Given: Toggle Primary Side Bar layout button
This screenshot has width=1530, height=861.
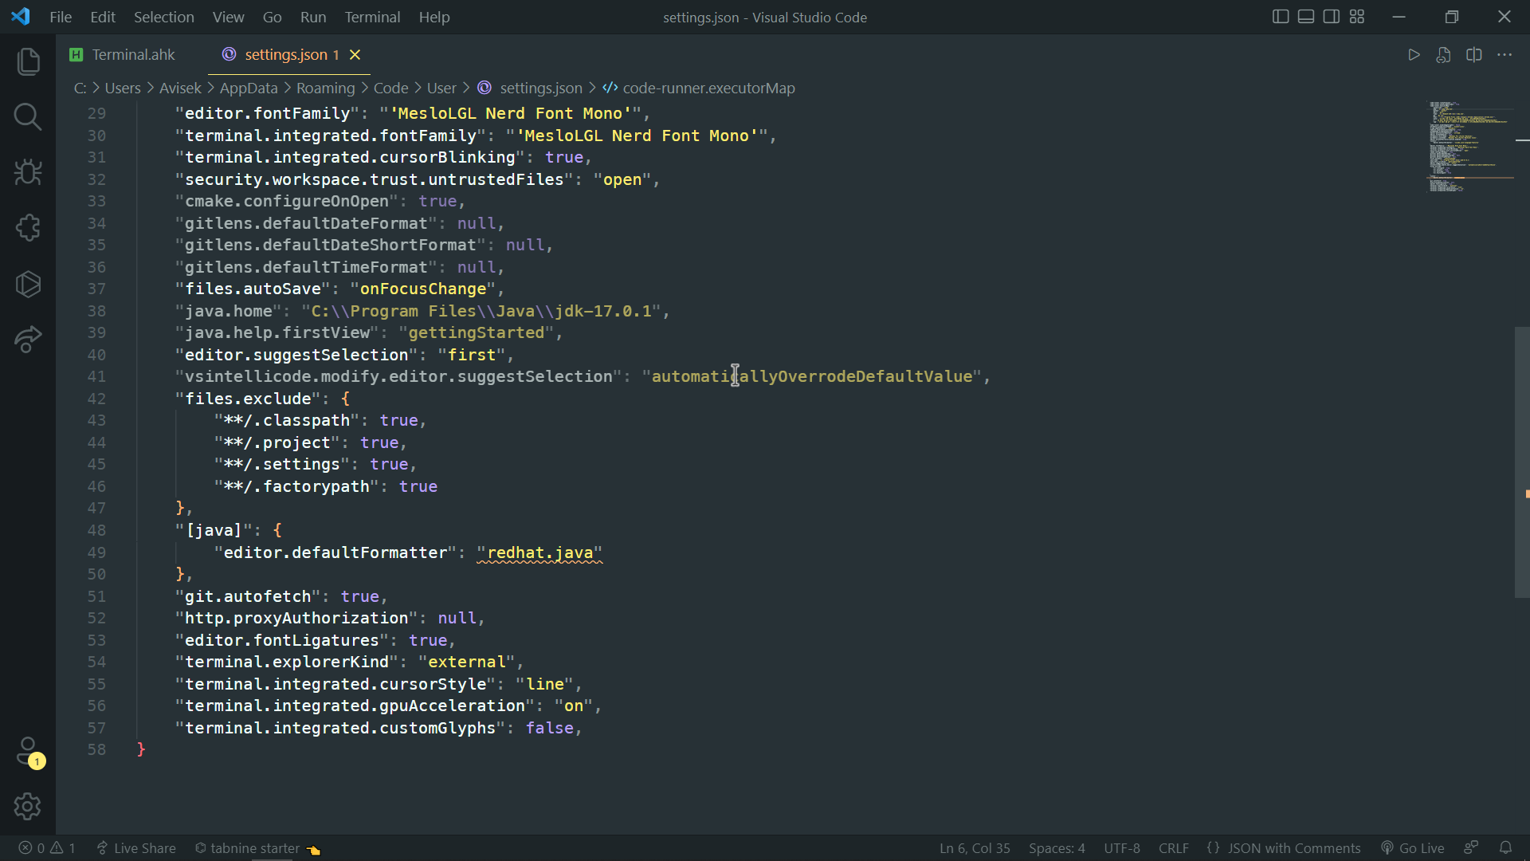Looking at the screenshot, I should pyautogui.click(x=1281, y=17).
